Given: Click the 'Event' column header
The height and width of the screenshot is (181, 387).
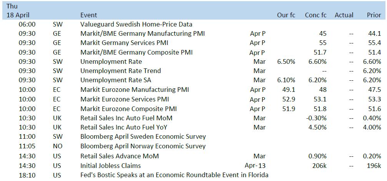Looking at the screenshot, I should click(x=89, y=15).
